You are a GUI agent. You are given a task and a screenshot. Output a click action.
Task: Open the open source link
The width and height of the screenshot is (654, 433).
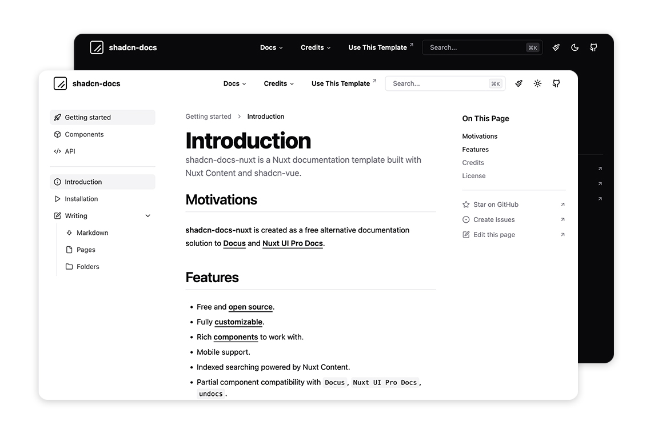click(x=250, y=307)
